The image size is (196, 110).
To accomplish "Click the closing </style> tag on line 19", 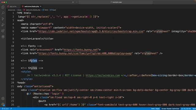I will point(27,79).
